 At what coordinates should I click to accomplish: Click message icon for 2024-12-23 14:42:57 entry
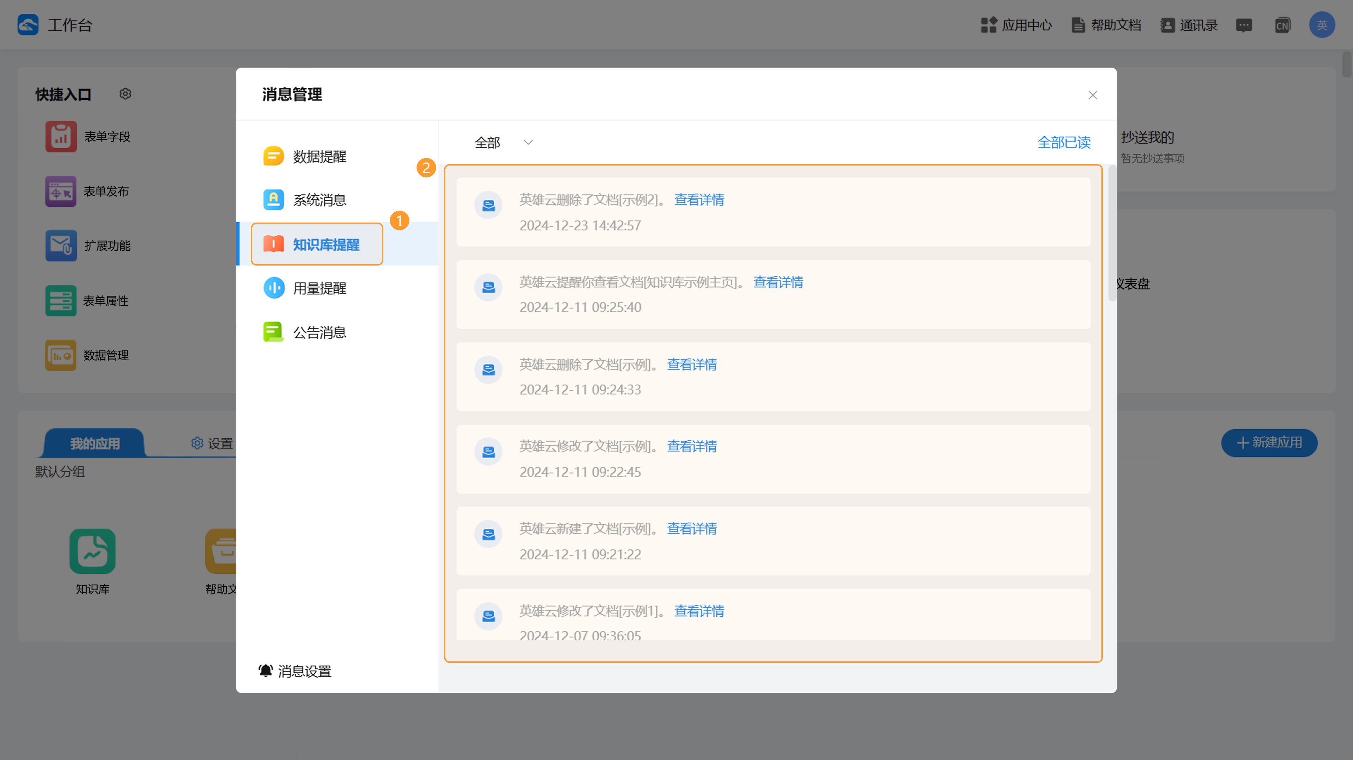488,205
